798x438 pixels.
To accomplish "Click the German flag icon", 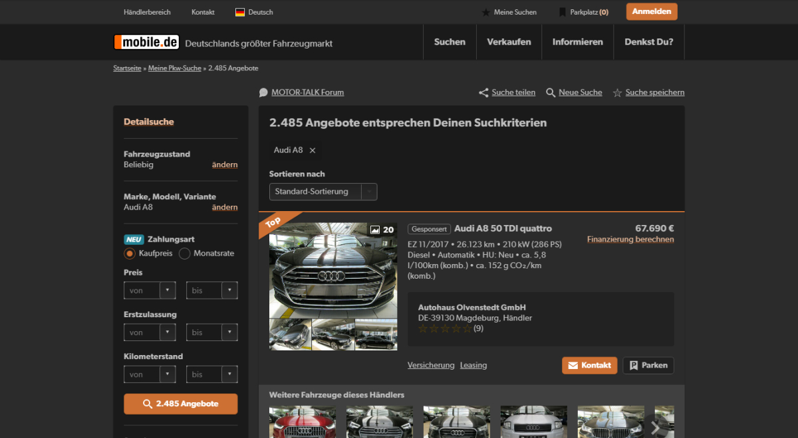I will tap(240, 12).
